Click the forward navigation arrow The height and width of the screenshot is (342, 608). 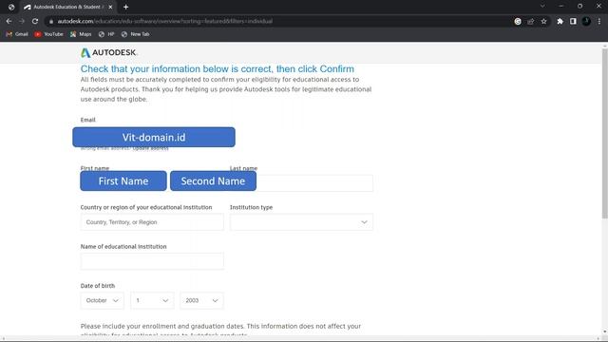pos(22,21)
